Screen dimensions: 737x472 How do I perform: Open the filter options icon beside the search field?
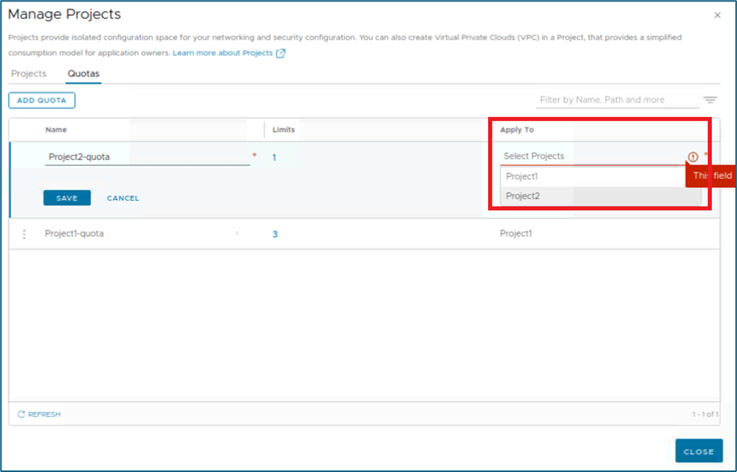click(710, 100)
